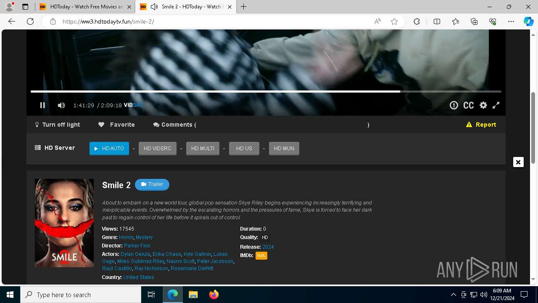Open the Edge Favorites list
The width and height of the screenshot is (538, 303).
456,21
